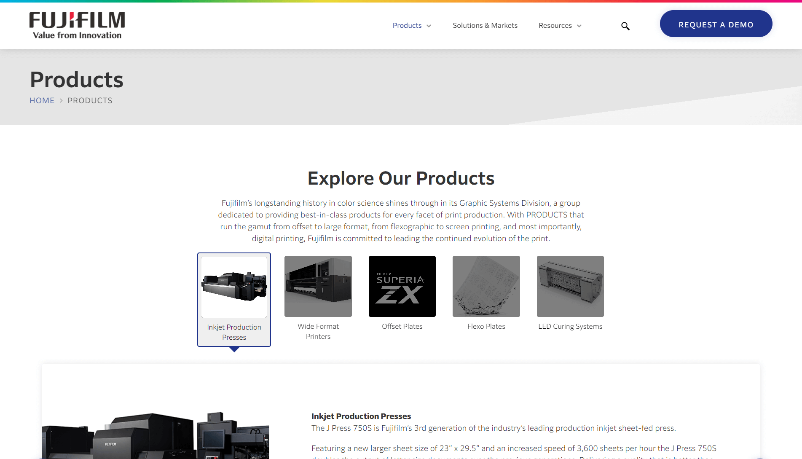
Task: Go to the HOME breadcrumb link
Action: click(x=42, y=101)
